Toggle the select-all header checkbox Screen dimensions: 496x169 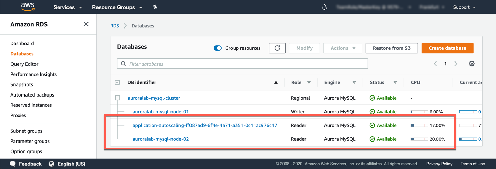pos(117,82)
